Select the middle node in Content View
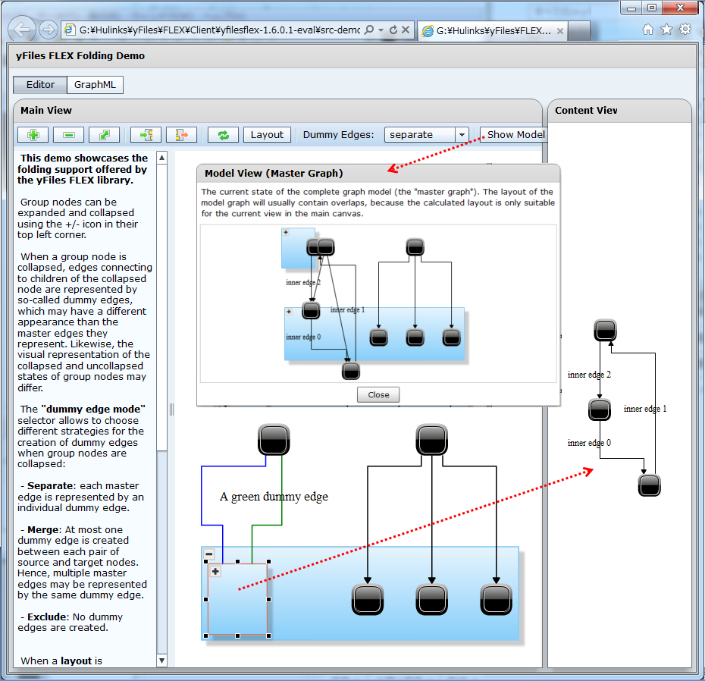The image size is (705, 681). coord(600,410)
